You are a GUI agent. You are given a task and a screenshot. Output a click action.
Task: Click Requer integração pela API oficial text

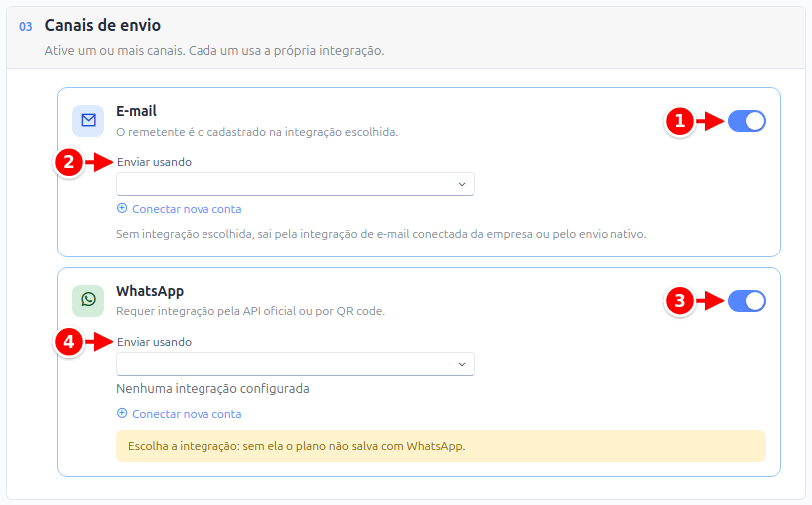tap(250, 311)
